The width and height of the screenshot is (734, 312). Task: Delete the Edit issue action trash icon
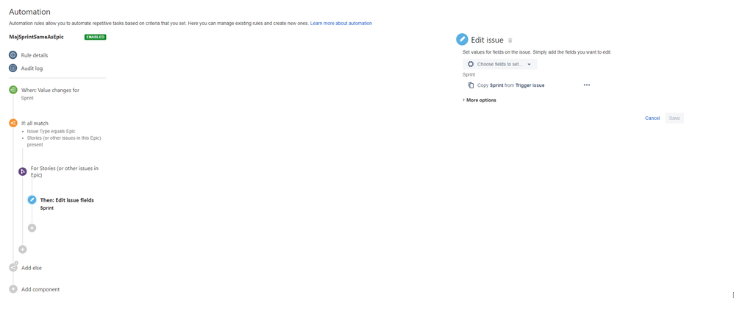pos(510,40)
